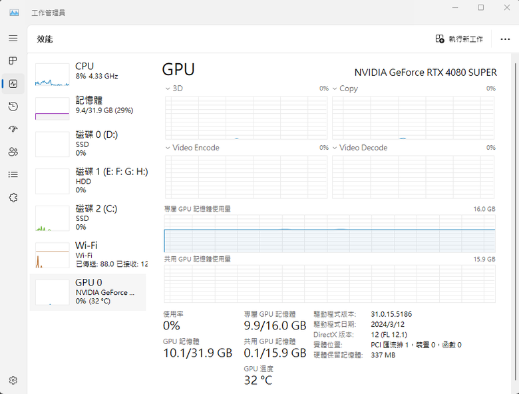Select 記憶體 memory item in the list
The width and height of the screenshot is (519, 394).
(x=88, y=108)
